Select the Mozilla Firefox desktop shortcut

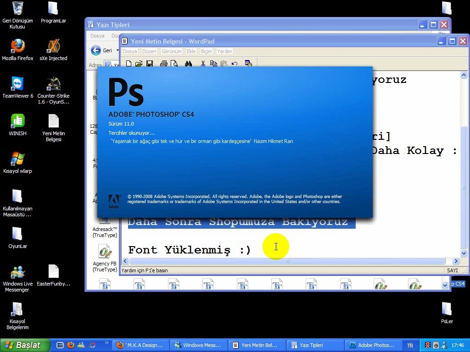[18, 49]
